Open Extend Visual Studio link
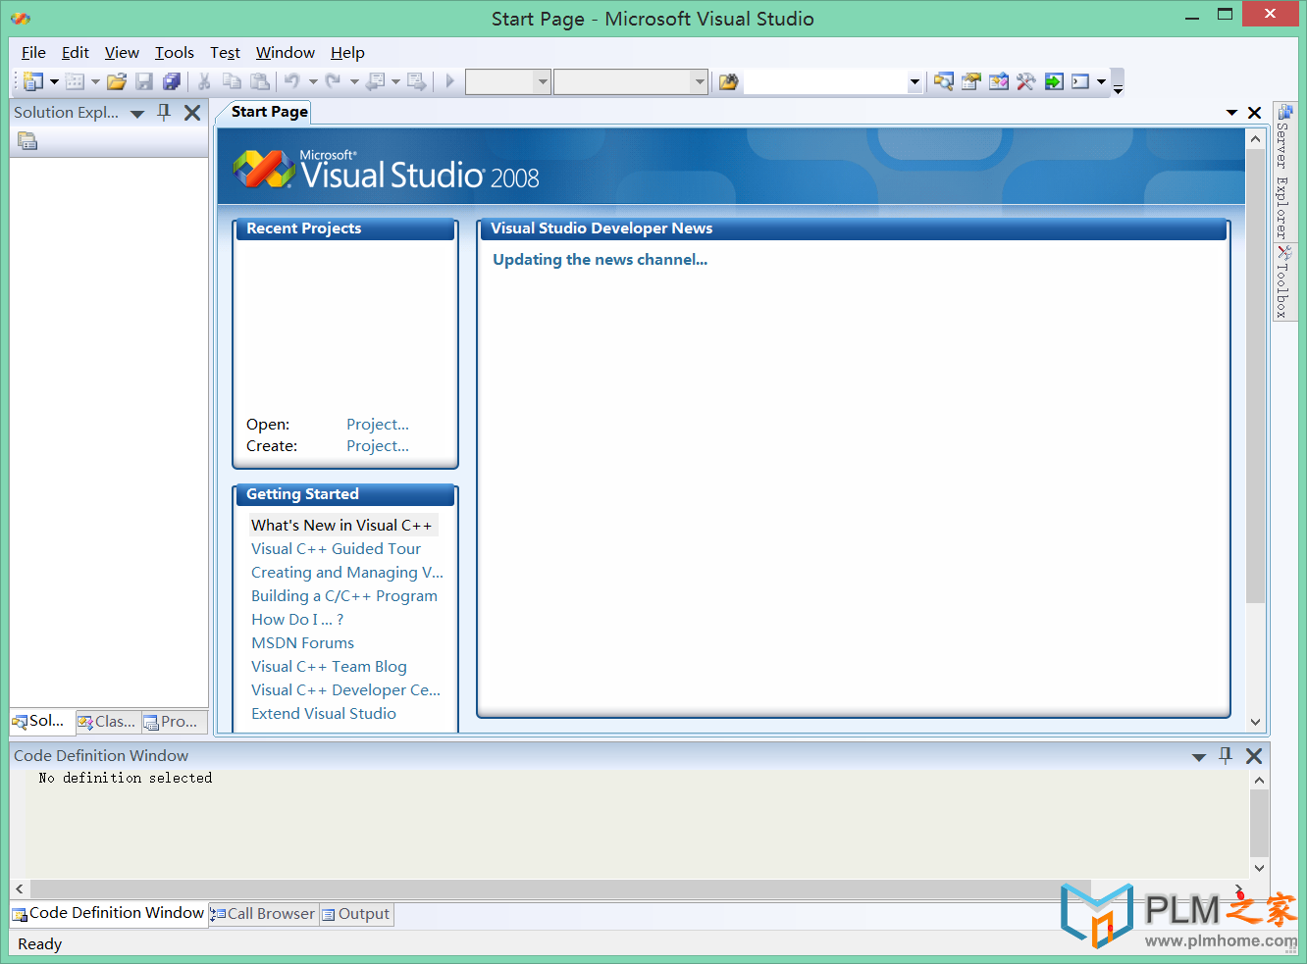The width and height of the screenshot is (1307, 964). 324,713
